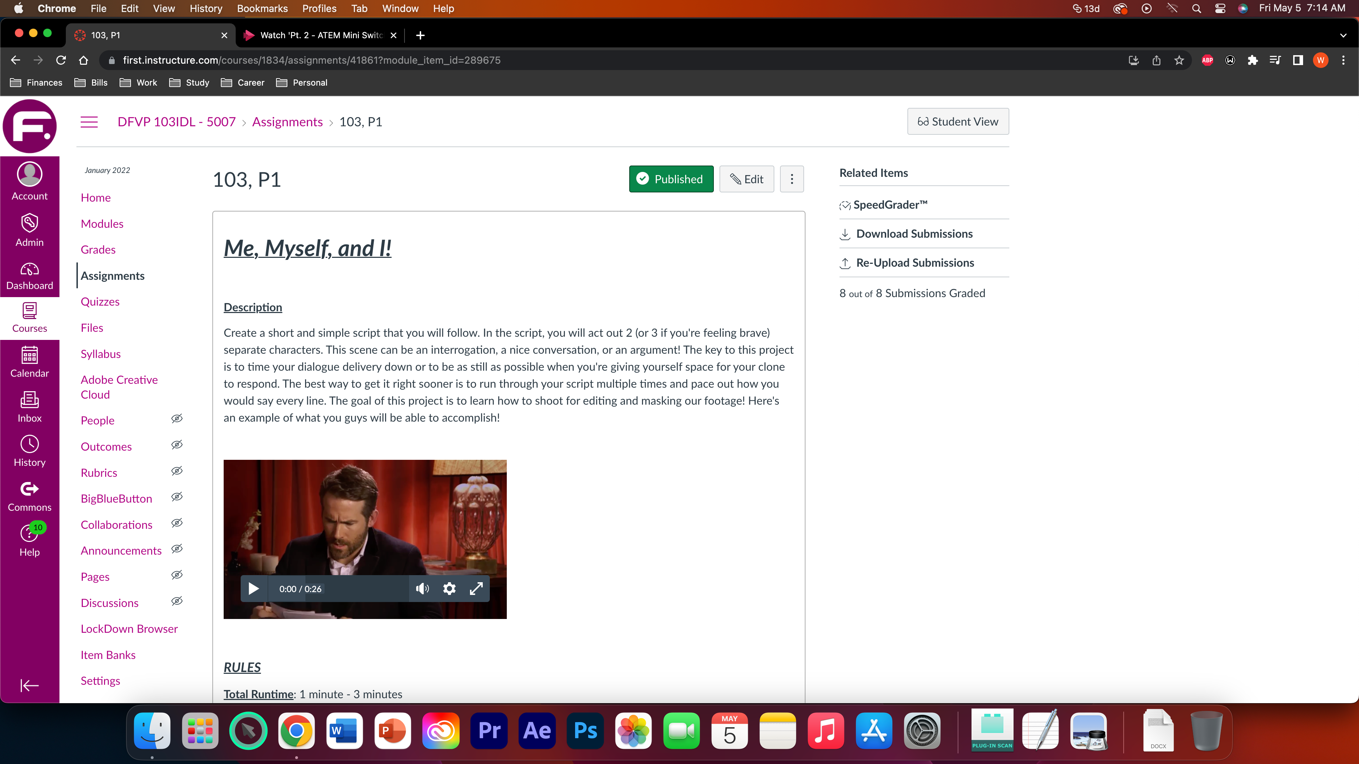The height and width of the screenshot is (764, 1359).
Task: Click the hidden eye icon beside Announcements
Action: [x=177, y=549]
